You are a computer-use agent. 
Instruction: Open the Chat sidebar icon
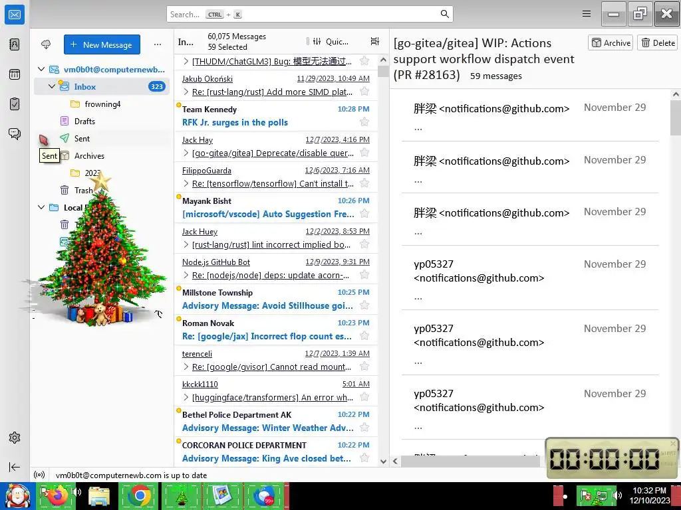coord(15,133)
